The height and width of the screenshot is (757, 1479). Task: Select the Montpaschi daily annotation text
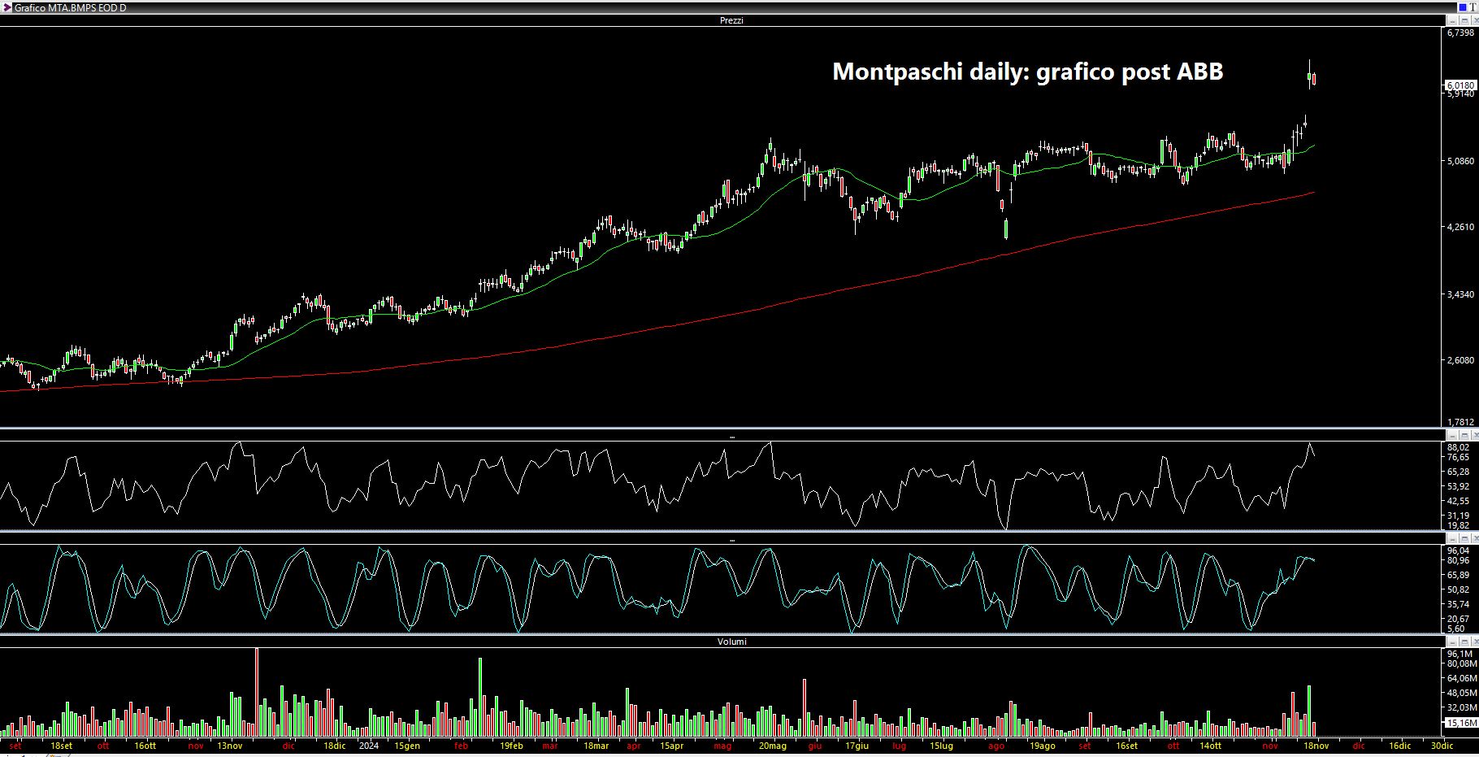pos(1027,72)
